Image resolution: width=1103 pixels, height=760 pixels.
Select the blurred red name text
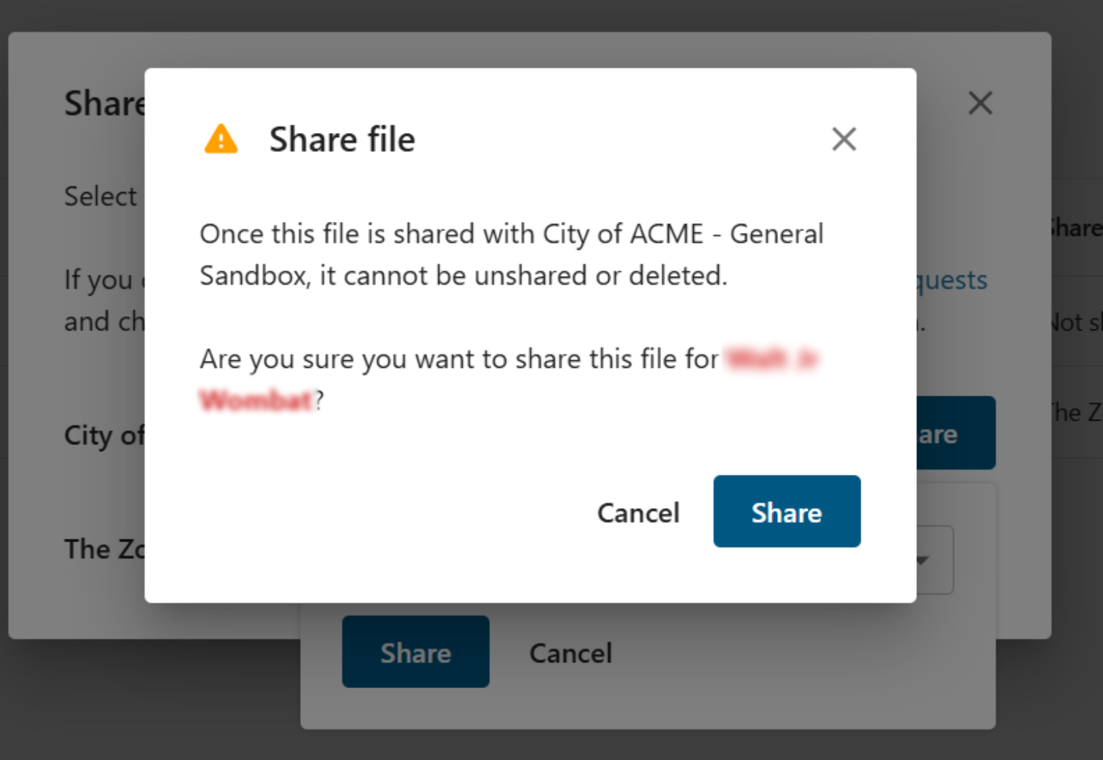pos(509,379)
